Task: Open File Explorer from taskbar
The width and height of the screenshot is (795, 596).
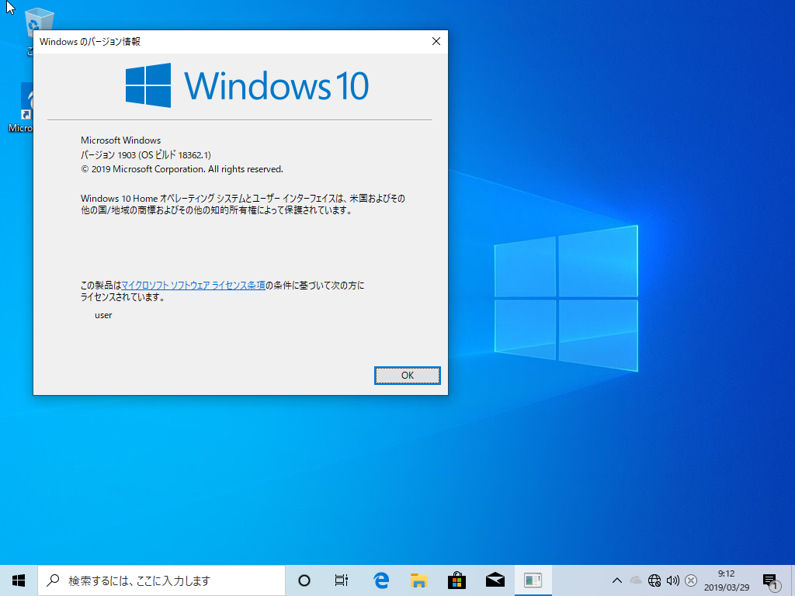Action: tap(418, 580)
